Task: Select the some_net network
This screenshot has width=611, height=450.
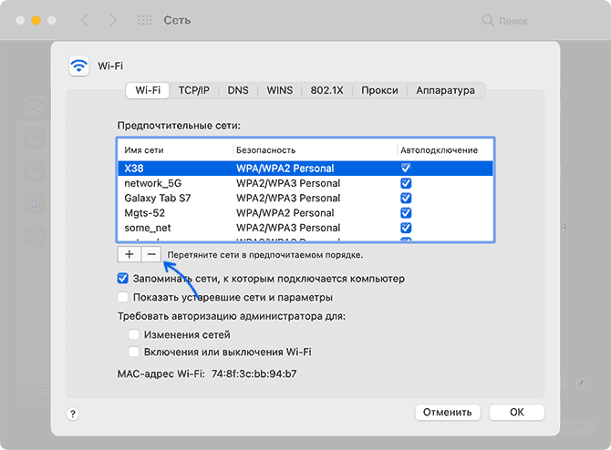Action: coord(305,228)
